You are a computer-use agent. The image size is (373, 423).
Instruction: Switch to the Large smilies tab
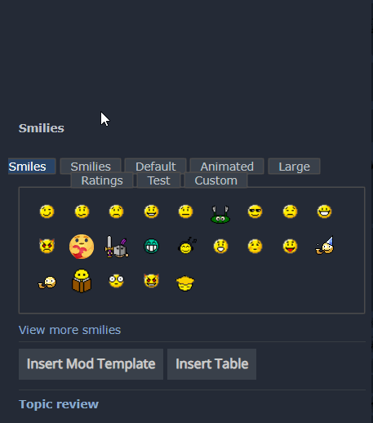coord(294,167)
